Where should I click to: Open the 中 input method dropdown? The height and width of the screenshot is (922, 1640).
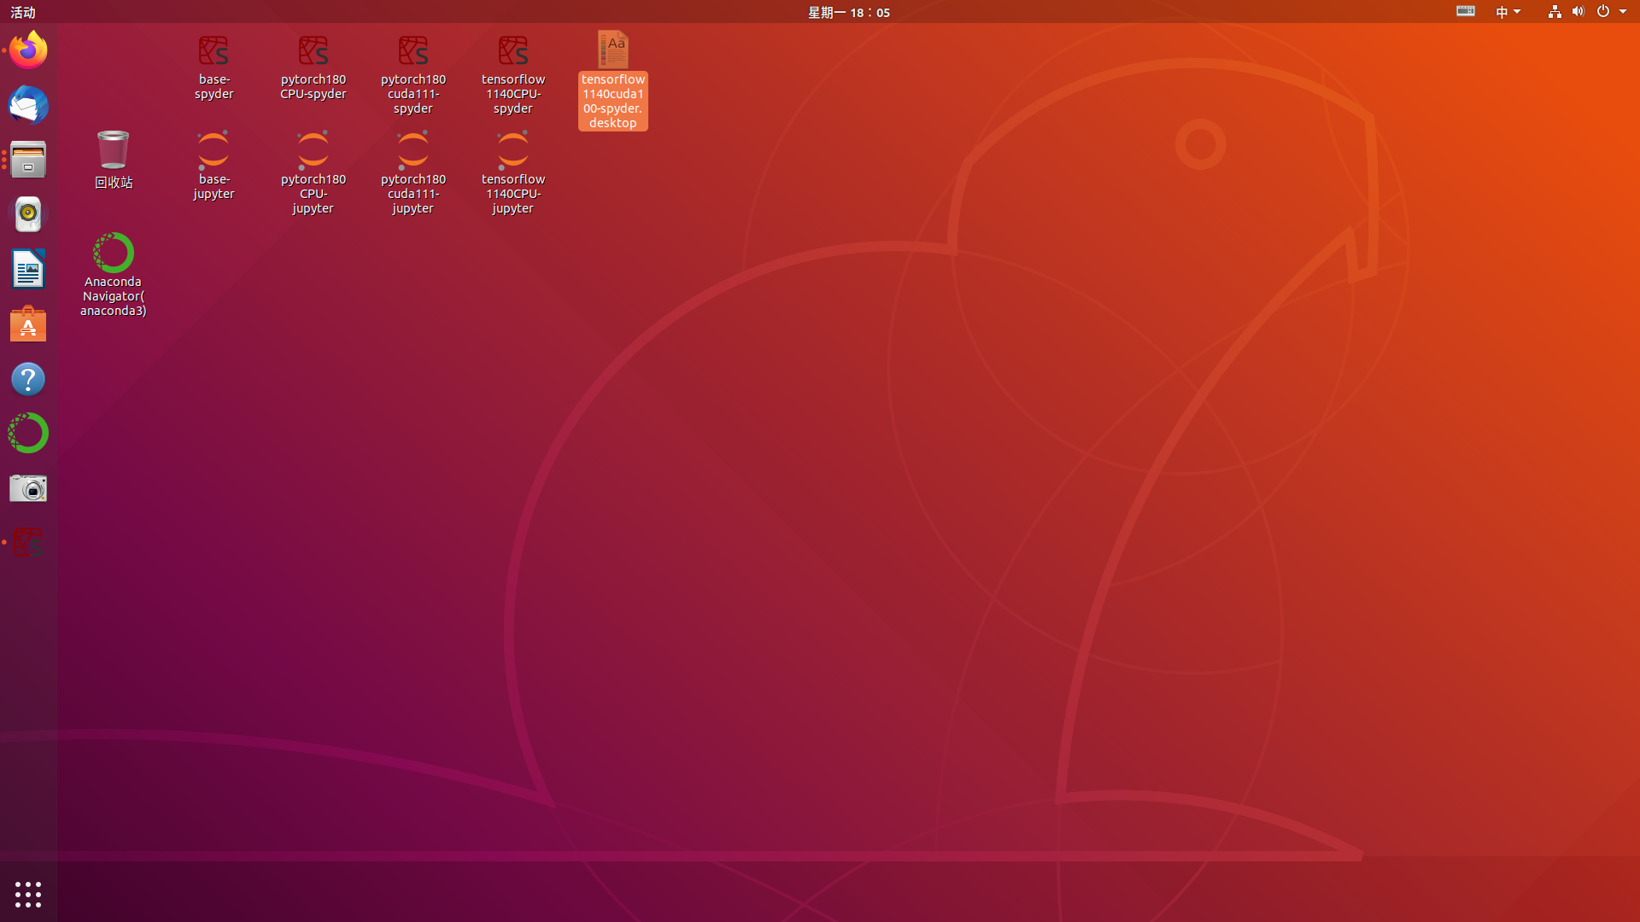(1508, 11)
